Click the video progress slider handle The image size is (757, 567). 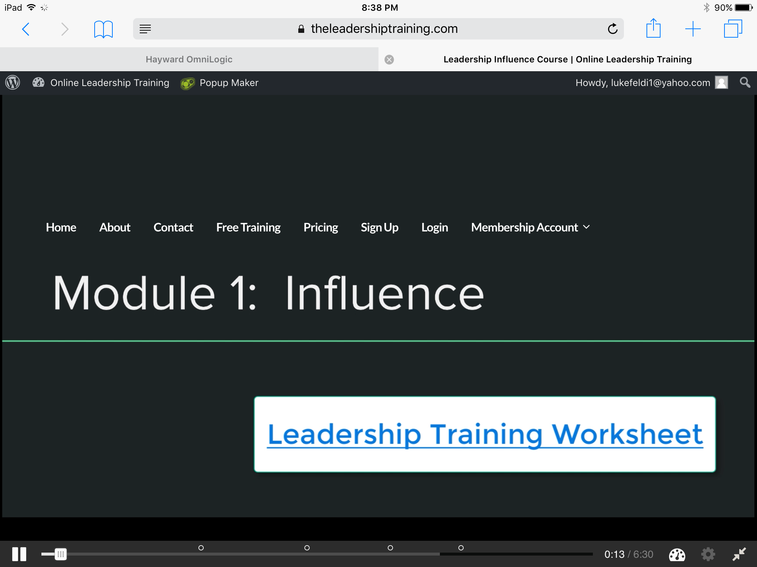[x=61, y=554]
